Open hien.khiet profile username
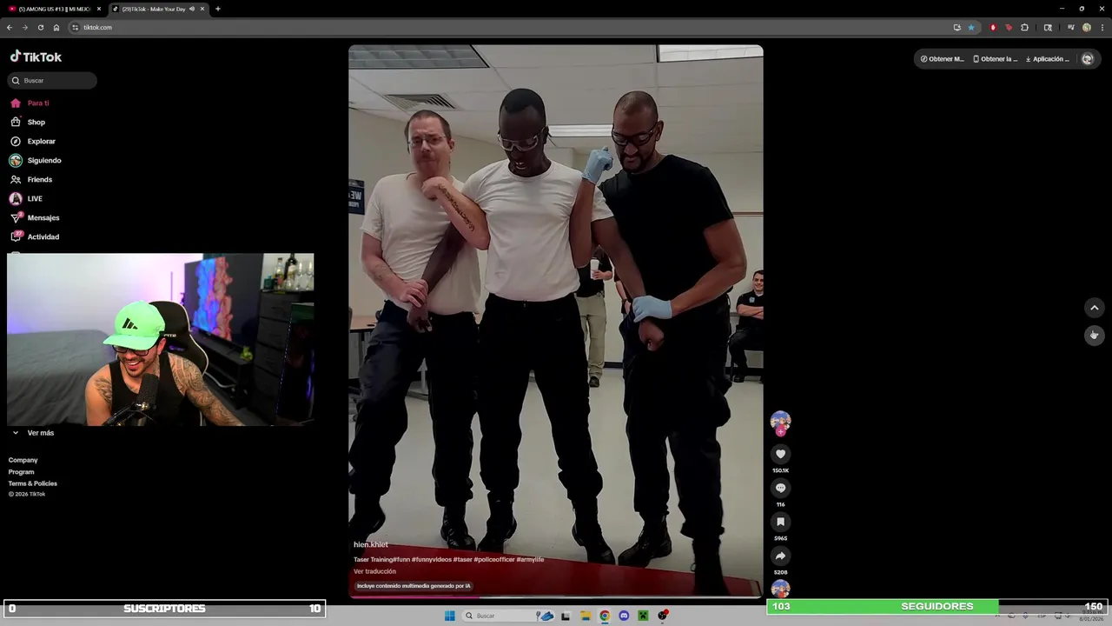 pos(371,544)
